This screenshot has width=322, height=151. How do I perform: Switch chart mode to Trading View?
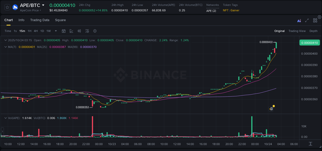(x=297, y=31)
